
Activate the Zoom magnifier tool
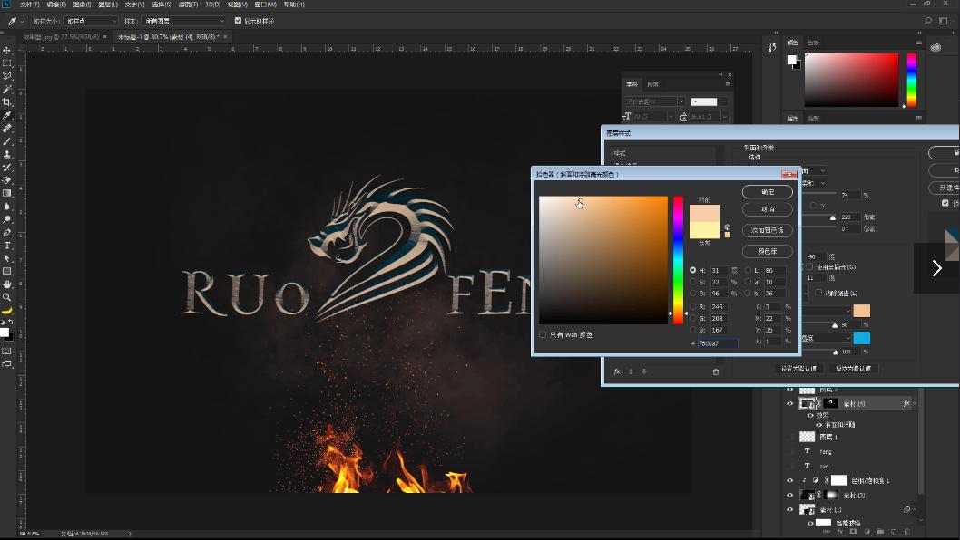(7, 297)
